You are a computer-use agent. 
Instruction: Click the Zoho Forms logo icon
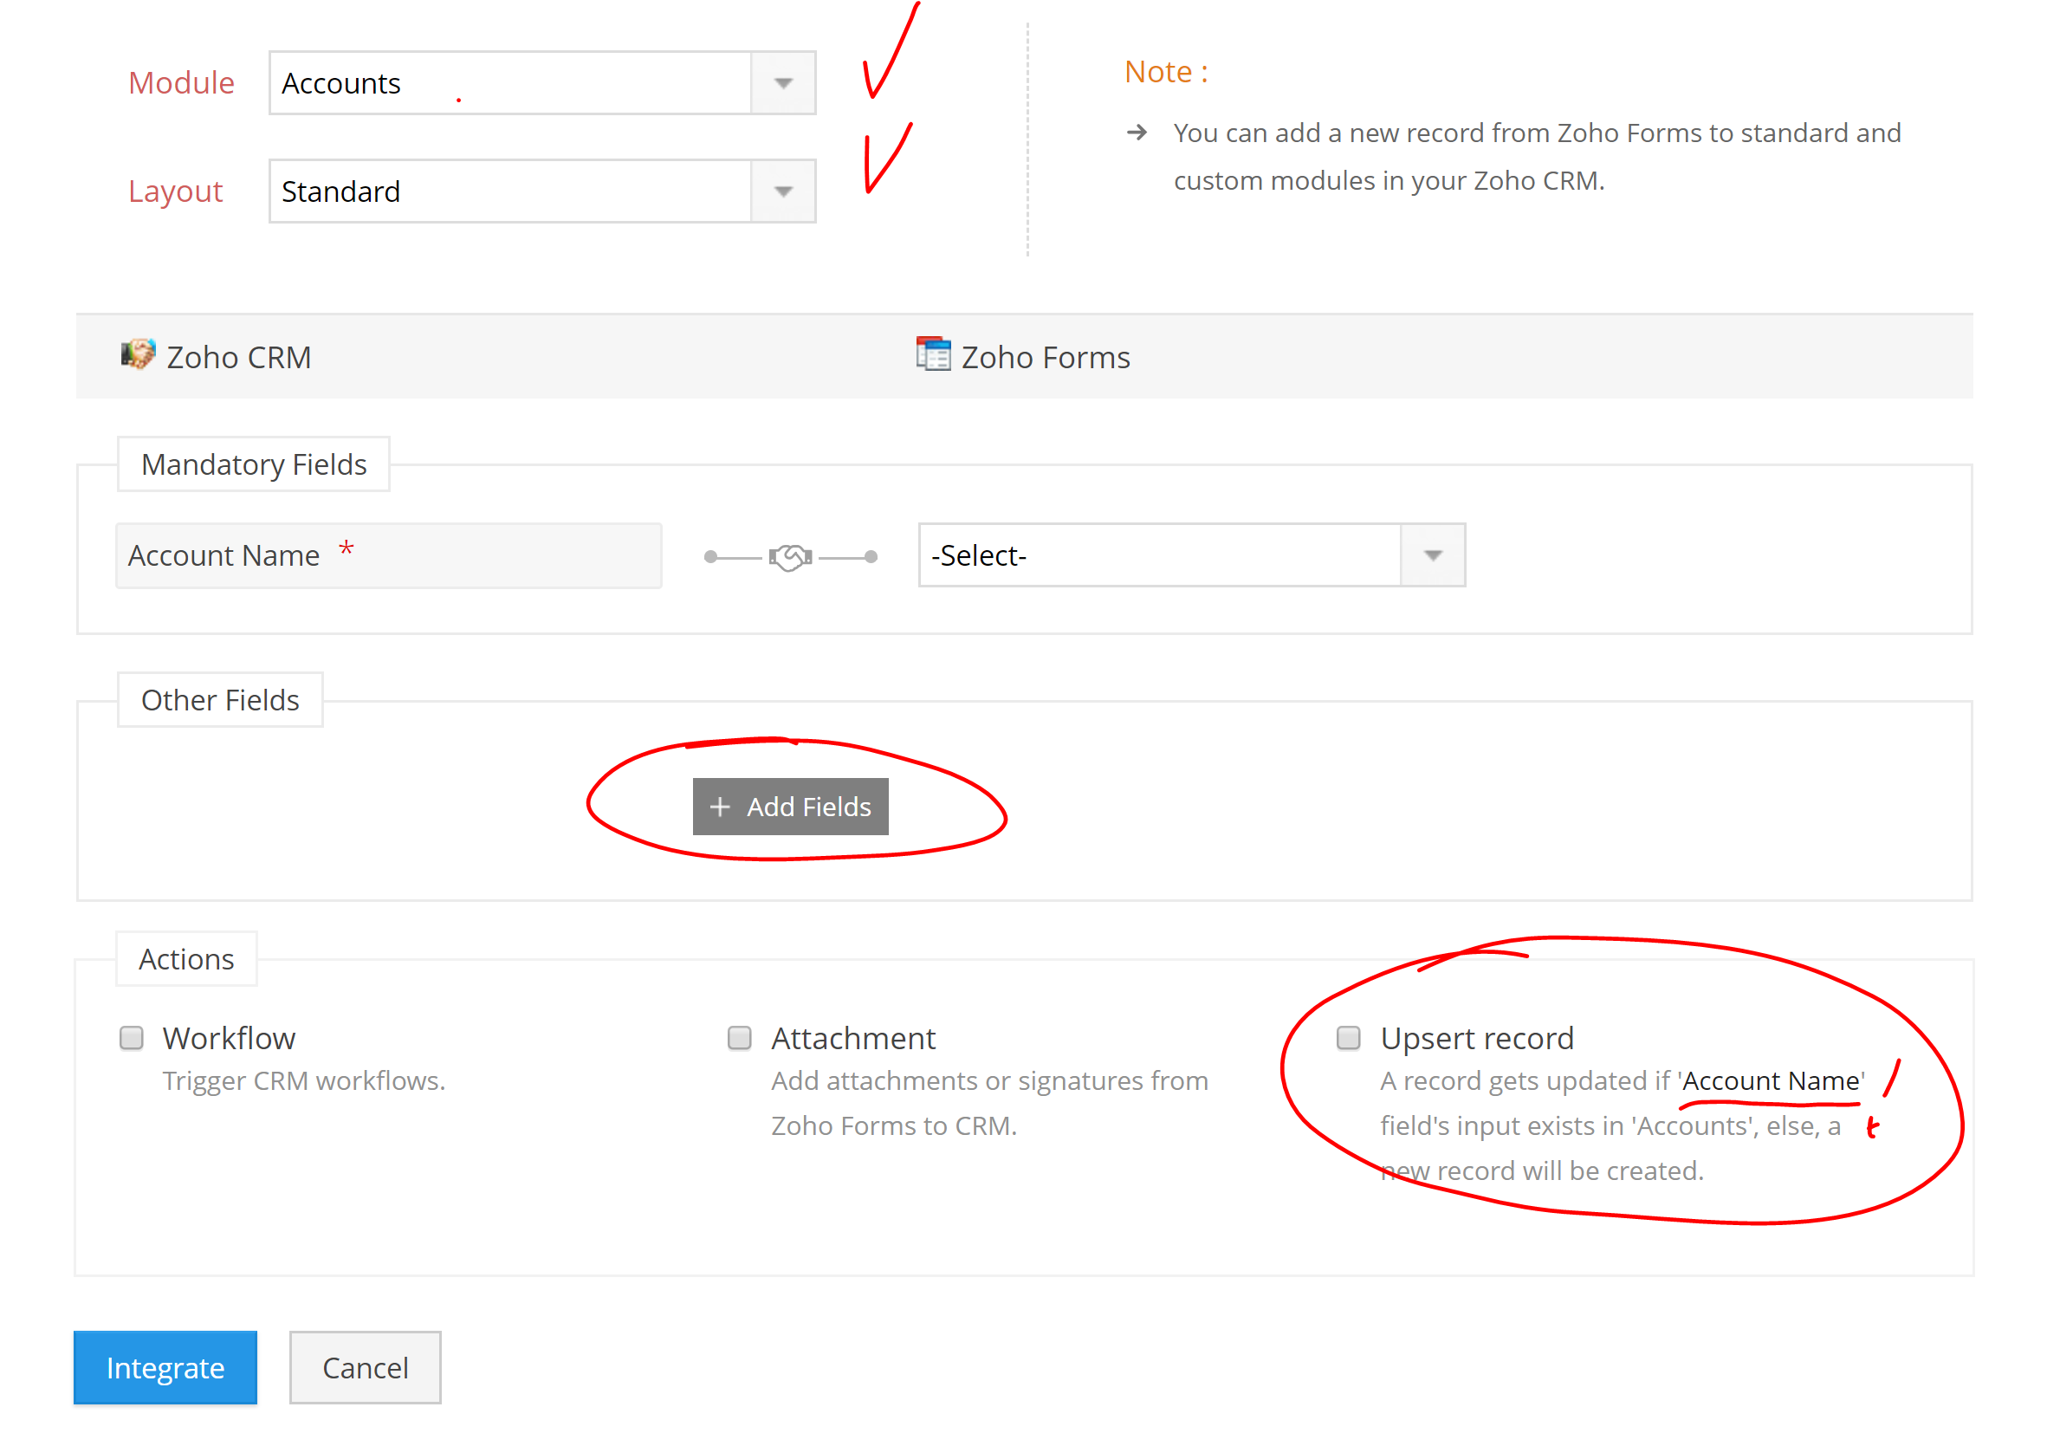click(x=933, y=355)
